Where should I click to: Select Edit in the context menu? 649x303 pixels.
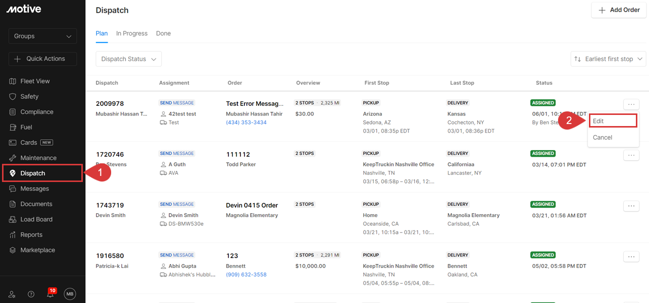[x=612, y=121]
